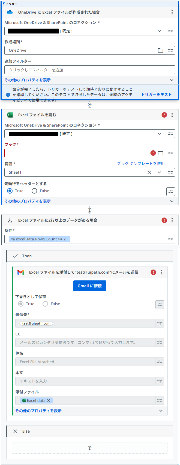Open three-dot menu of Gmail activity
Image resolution: width=180 pixels, height=465 pixels.
point(161,272)
